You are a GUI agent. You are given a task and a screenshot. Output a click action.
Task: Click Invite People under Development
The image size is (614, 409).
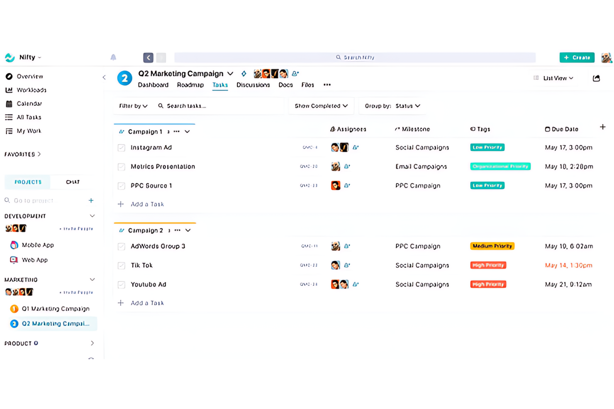coord(76,229)
